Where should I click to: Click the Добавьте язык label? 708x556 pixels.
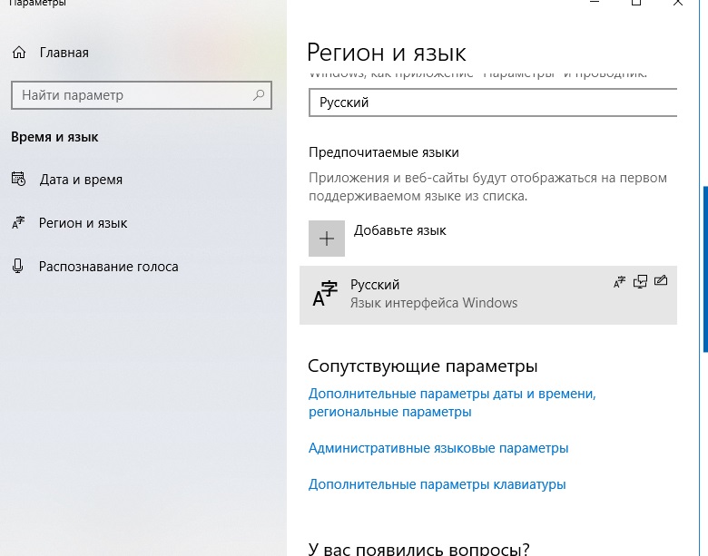(x=399, y=230)
